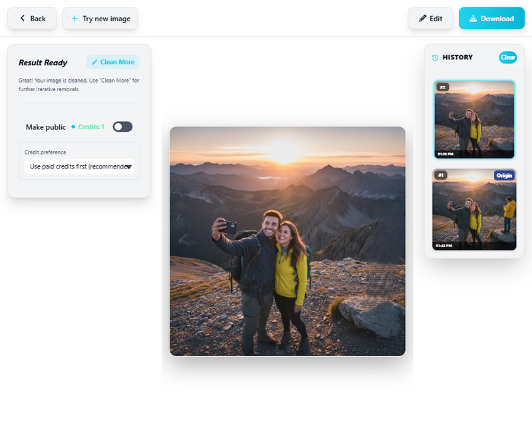Click the Make public label
532x446 pixels.
coord(46,127)
